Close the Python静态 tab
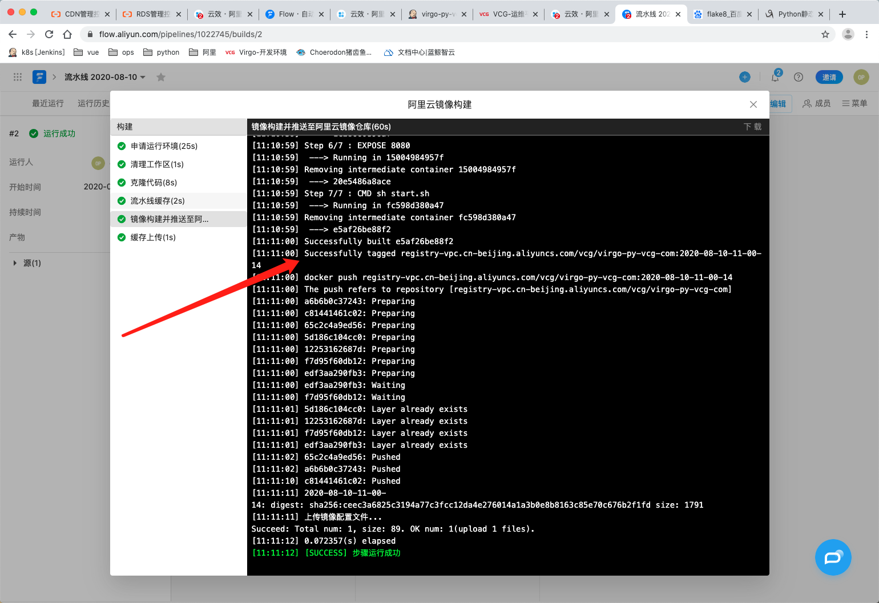879x603 pixels. point(821,14)
